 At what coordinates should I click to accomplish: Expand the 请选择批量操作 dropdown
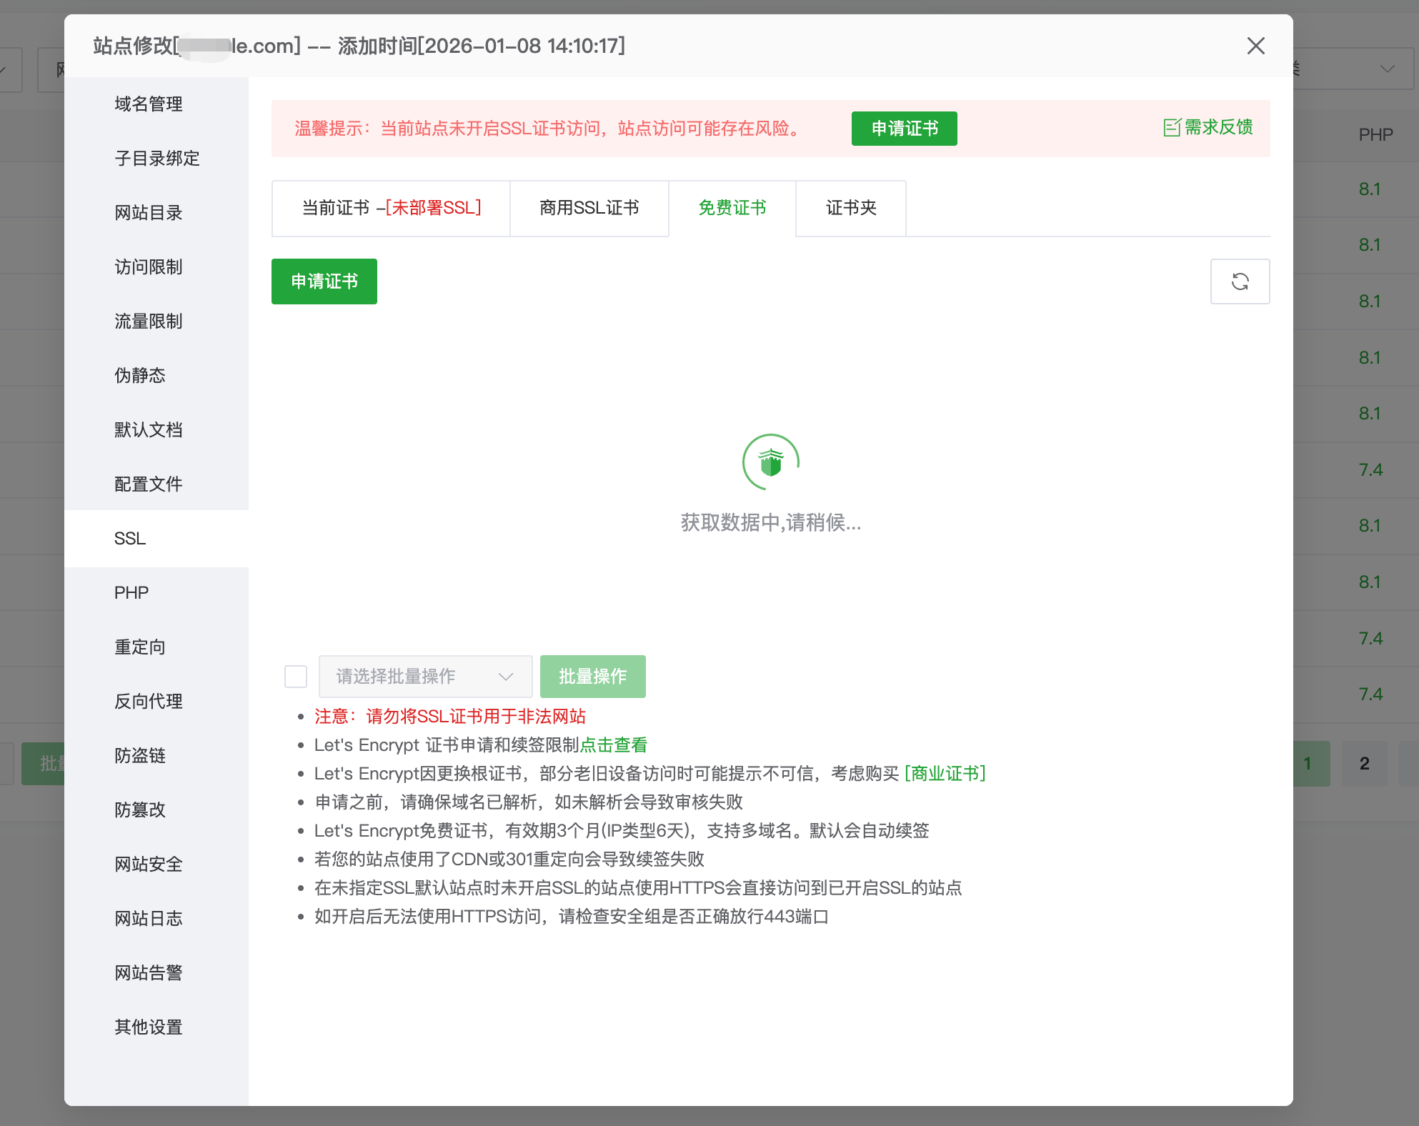click(x=425, y=677)
